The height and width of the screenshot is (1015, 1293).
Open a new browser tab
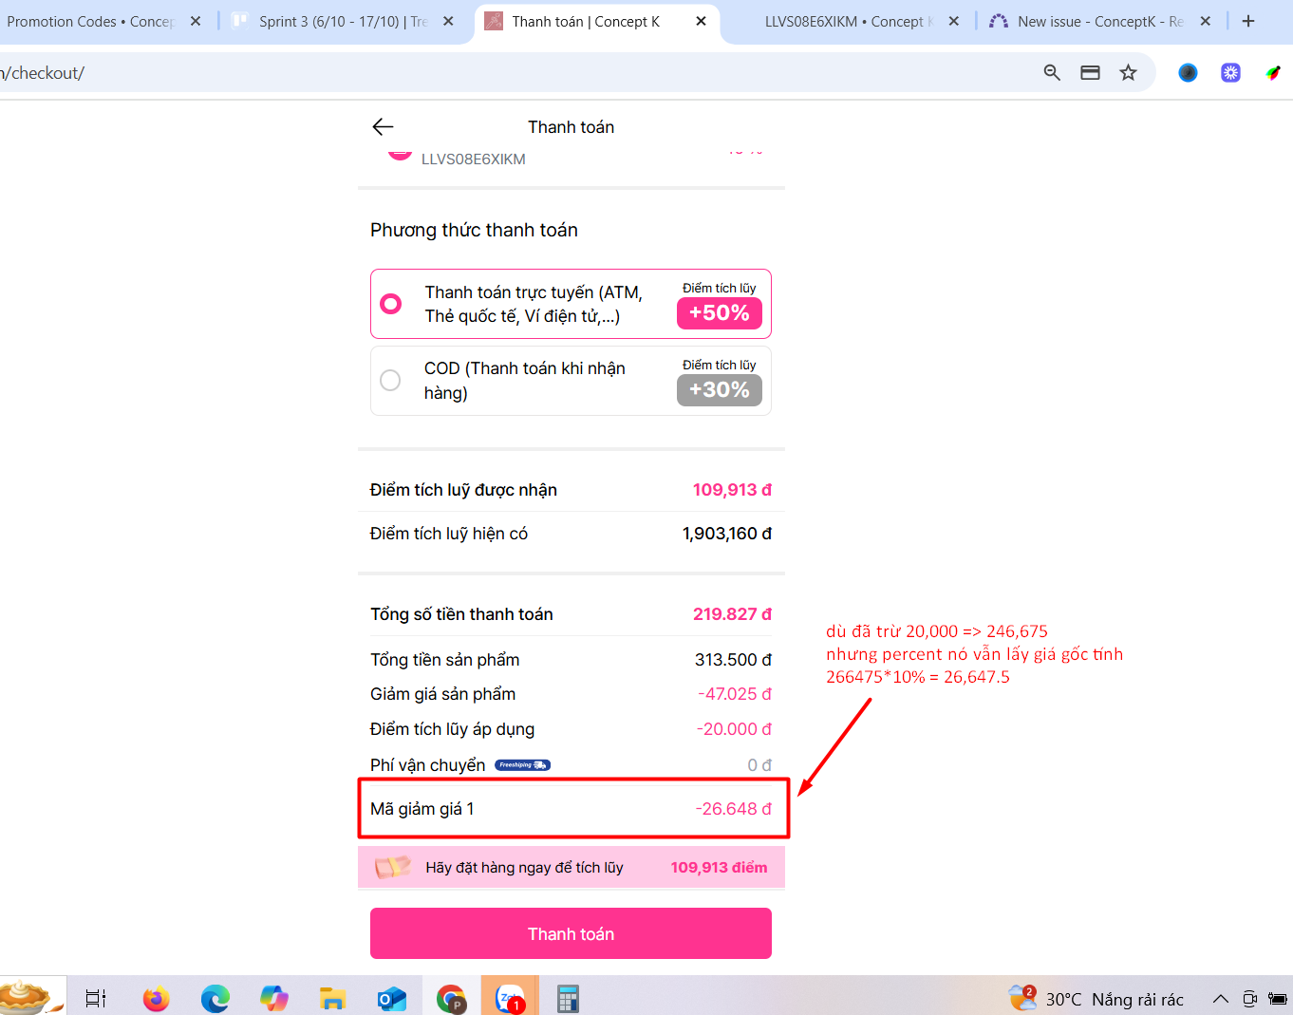click(x=1248, y=21)
